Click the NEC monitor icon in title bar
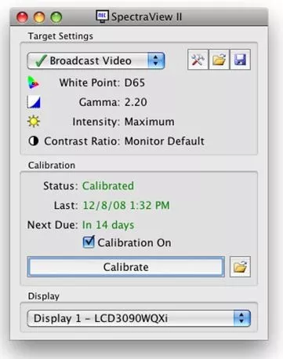 click(102, 16)
